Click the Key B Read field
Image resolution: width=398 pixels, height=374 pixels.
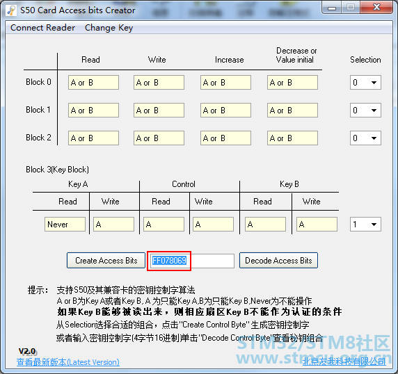point(265,224)
